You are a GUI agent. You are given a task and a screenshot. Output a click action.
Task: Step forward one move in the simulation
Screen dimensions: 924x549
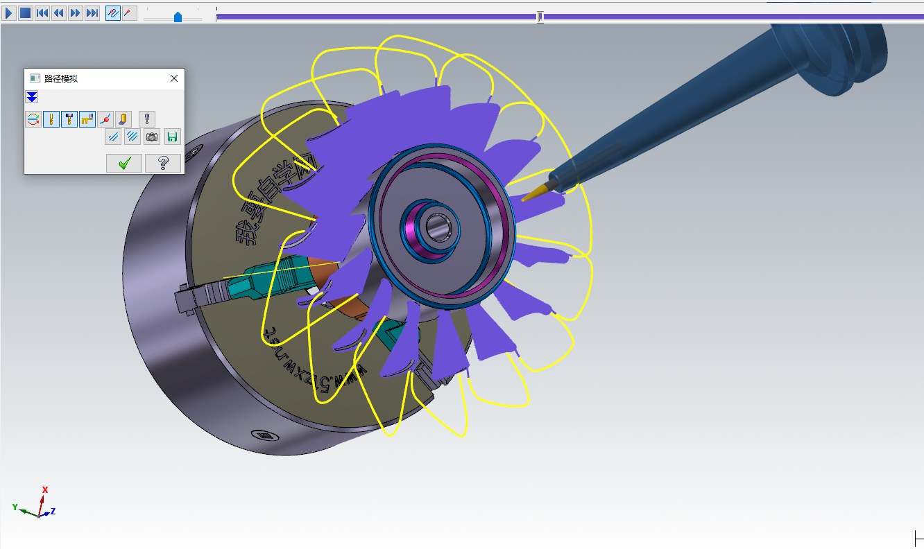click(76, 13)
